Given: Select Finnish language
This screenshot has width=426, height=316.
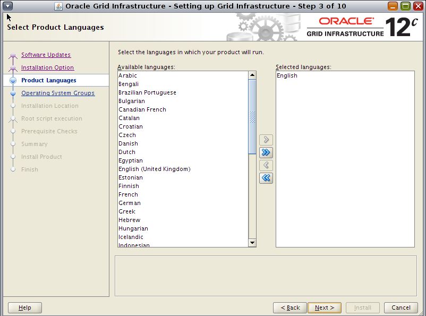Looking at the screenshot, I should (x=183, y=186).
